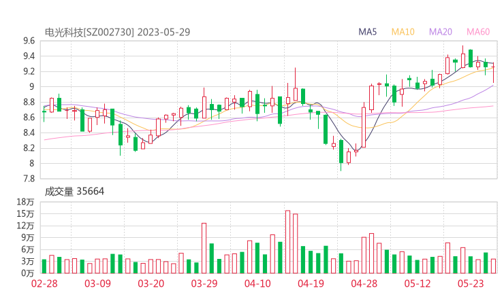Click the 9.4 price axis value
504x299 pixels.
29,56
